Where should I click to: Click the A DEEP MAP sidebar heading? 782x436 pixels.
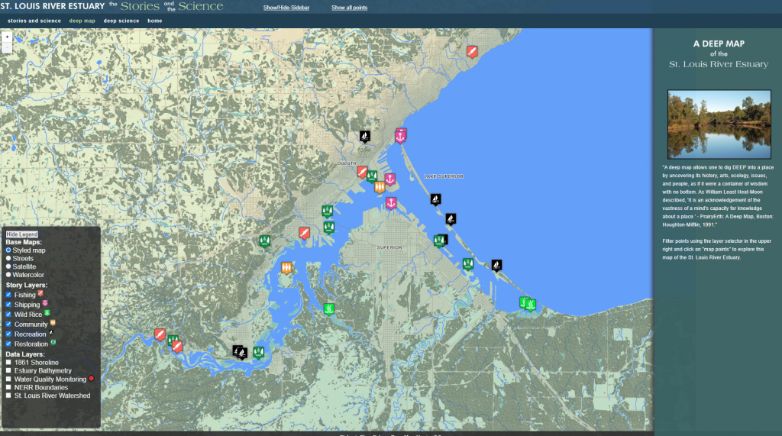click(x=719, y=44)
